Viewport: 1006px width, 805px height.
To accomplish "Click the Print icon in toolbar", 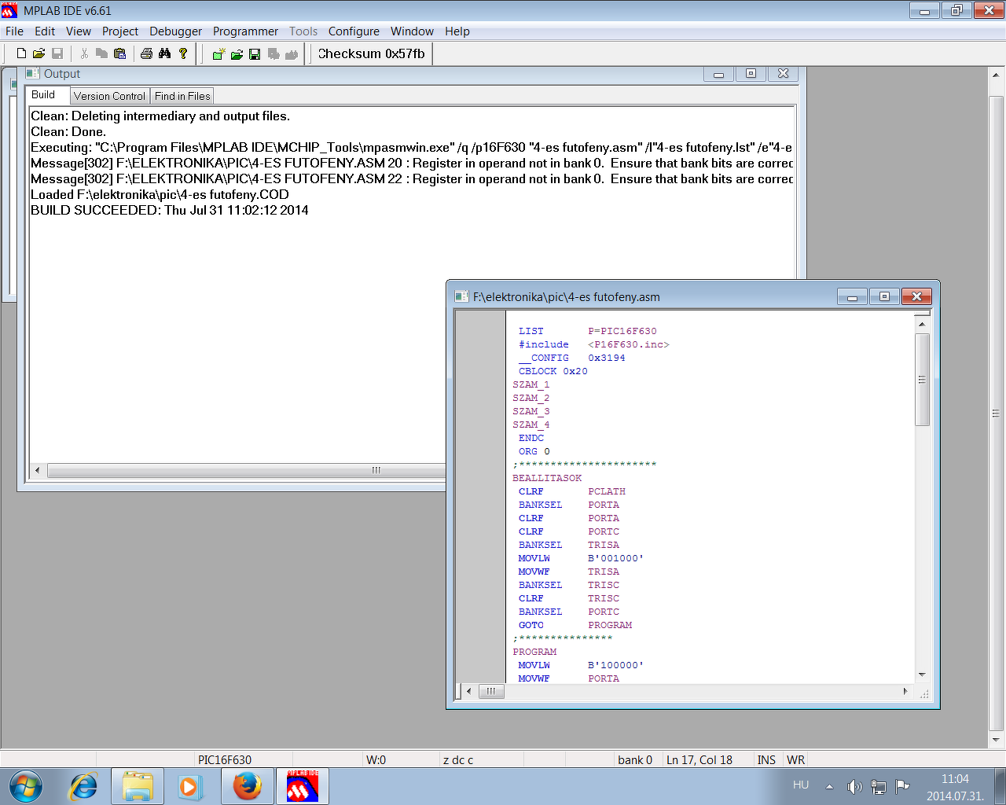I will (x=146, y=53).
